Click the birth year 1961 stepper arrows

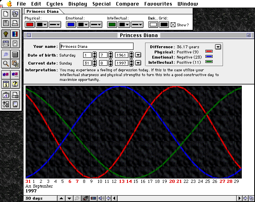click(131, 55)
